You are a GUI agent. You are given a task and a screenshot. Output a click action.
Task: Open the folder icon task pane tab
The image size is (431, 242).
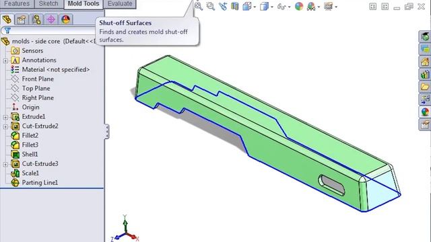425,87
